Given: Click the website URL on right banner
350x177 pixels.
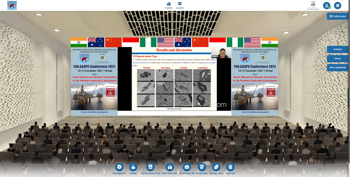Looking at the screenshot, I should pos(255,112).
